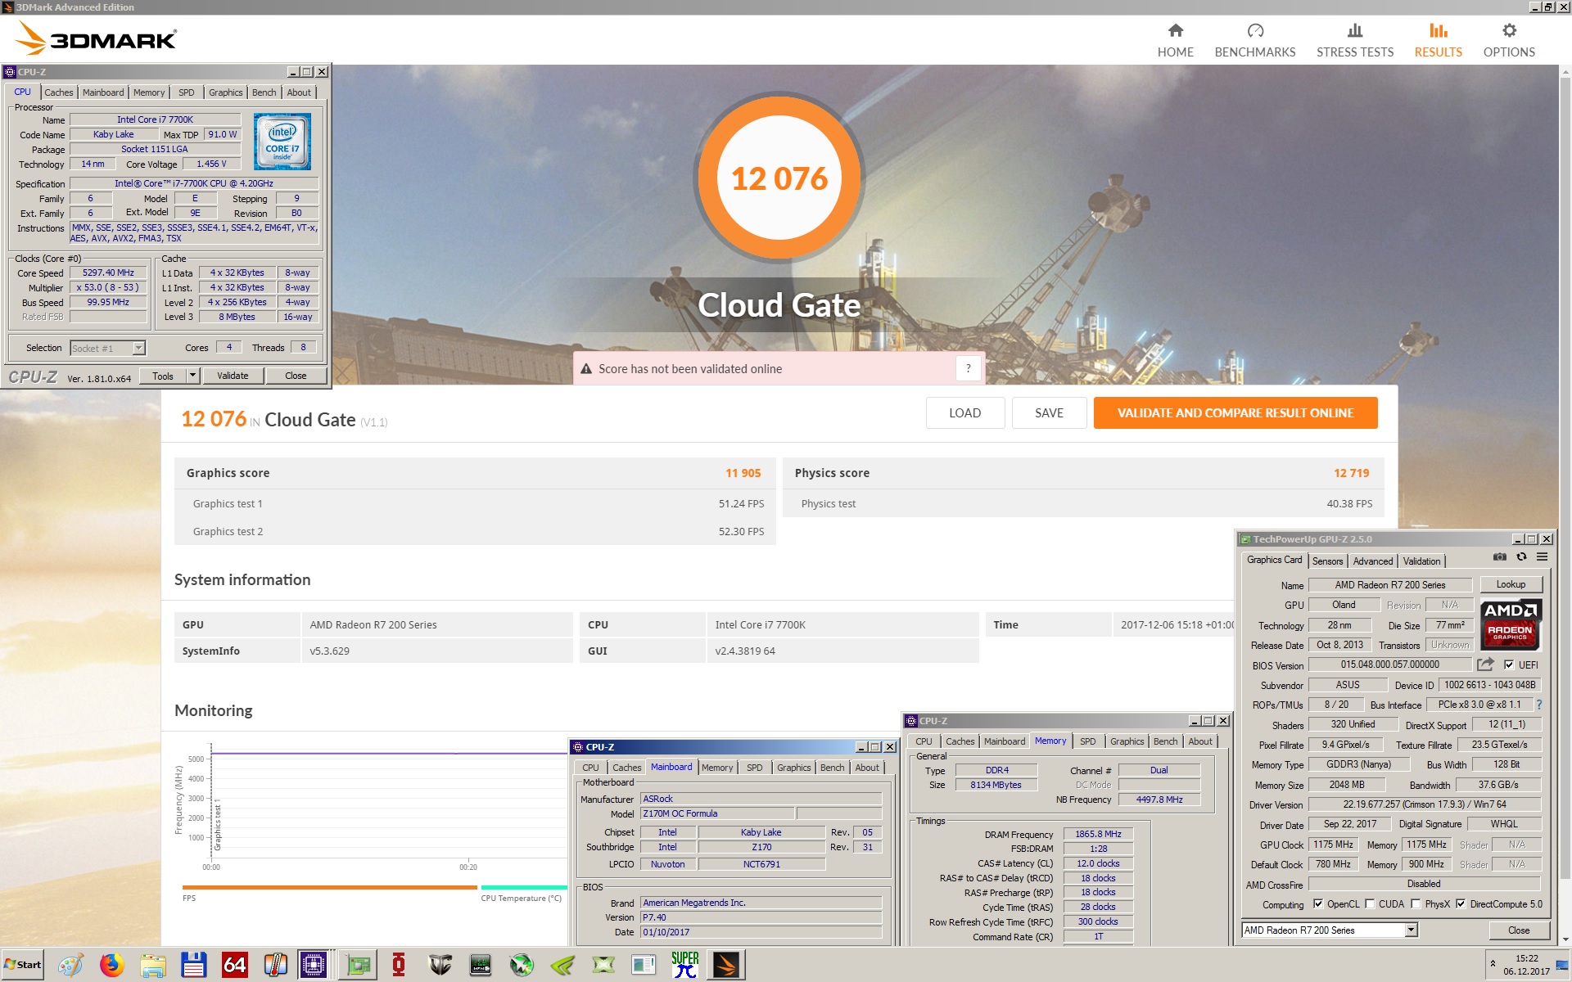Open Bench tab in top-left CPU-Z window
The image size is (1572, 982).
(x=264, y=92)
